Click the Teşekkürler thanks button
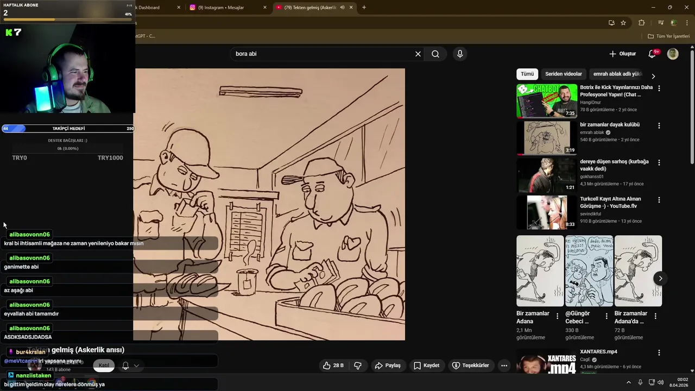 470,365
